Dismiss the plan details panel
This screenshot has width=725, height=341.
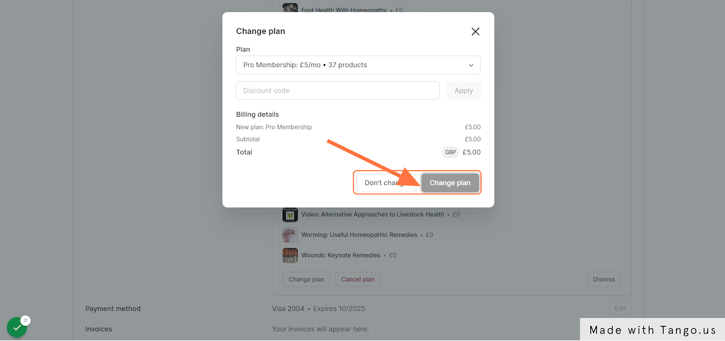(604, 279)
